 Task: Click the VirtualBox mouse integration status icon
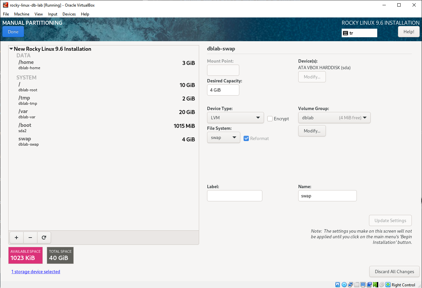382,285
